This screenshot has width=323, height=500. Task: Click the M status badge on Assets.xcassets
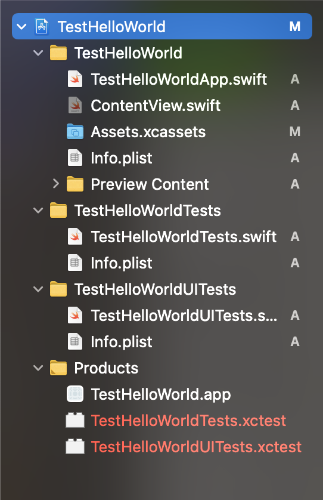295,131
